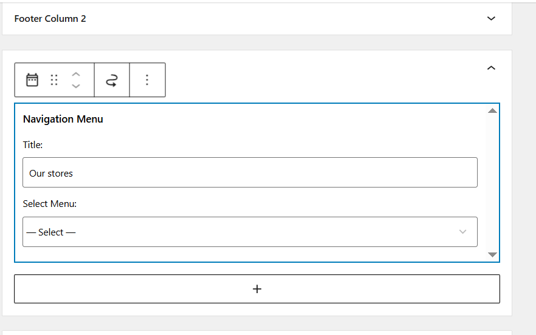
Task: Click the widget scrollbar down arrow
Action: pyautogui.click(x=492, y=255)
